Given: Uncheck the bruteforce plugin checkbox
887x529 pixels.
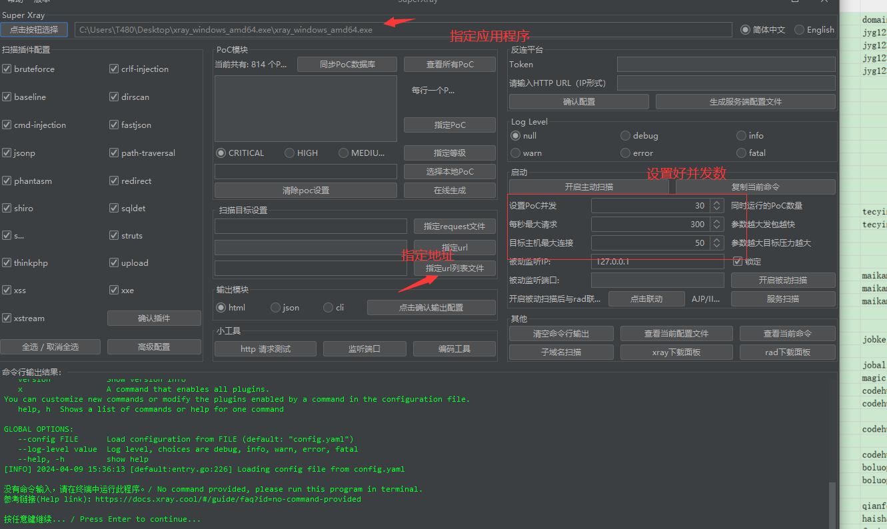Looking at the screenshot, I should click(7, 69).
